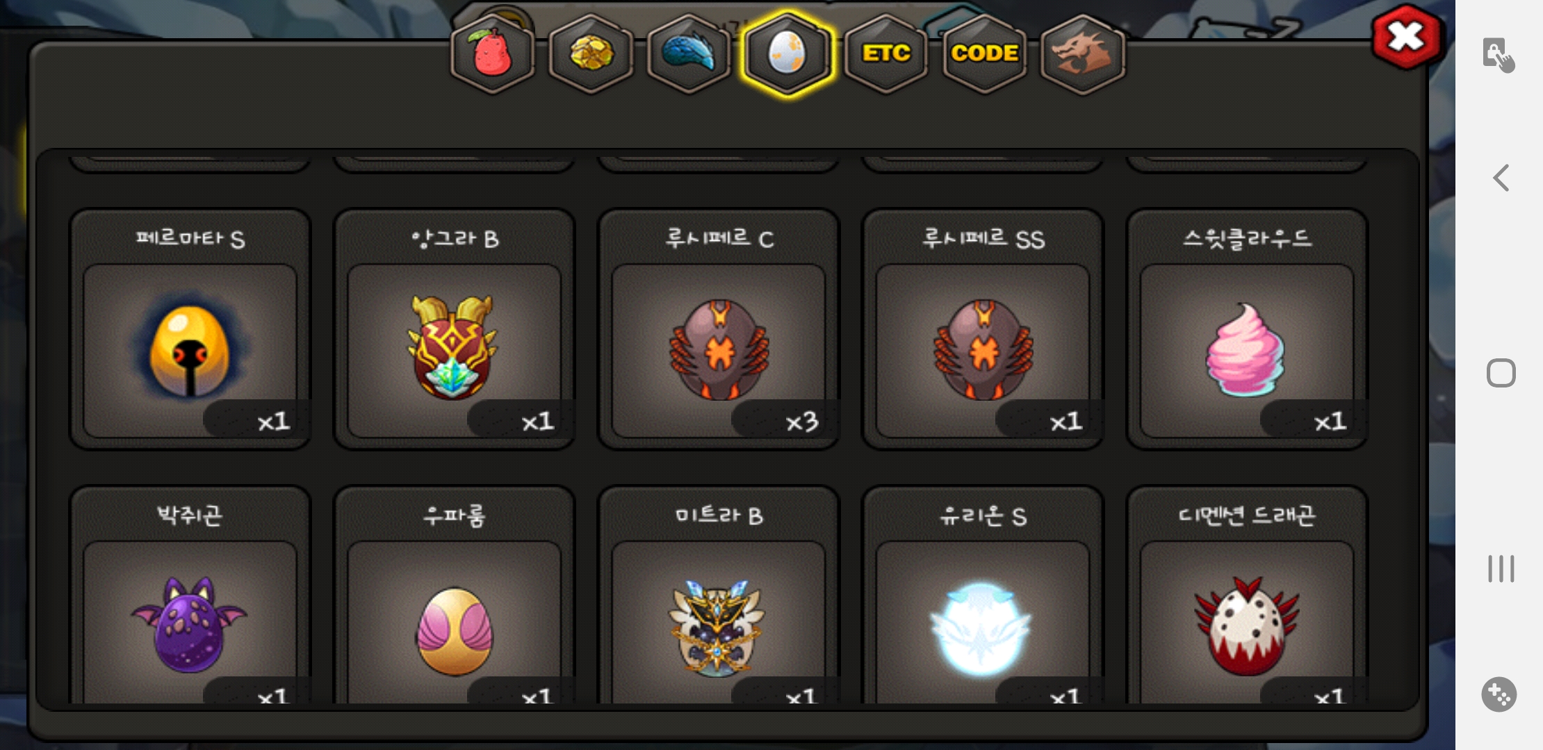Select the 페르마타 S golden egg
The height and width of the screenshot is (750, 1543).
190,329
